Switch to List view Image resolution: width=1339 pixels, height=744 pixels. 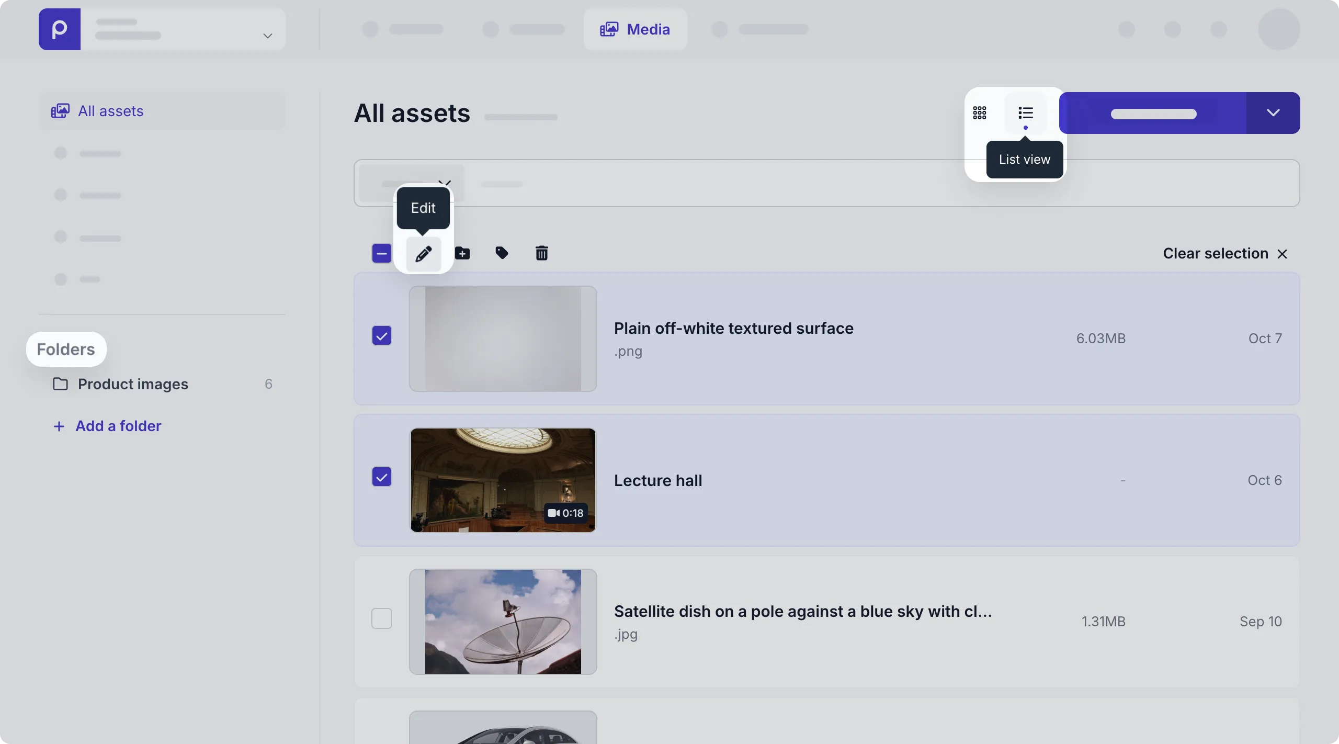click(1026, 113)
